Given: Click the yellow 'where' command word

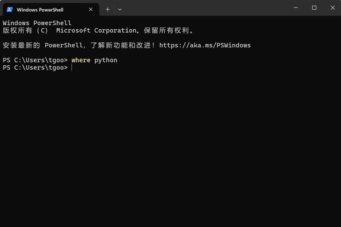Looking at the screenshot, I should click(81, 60).
